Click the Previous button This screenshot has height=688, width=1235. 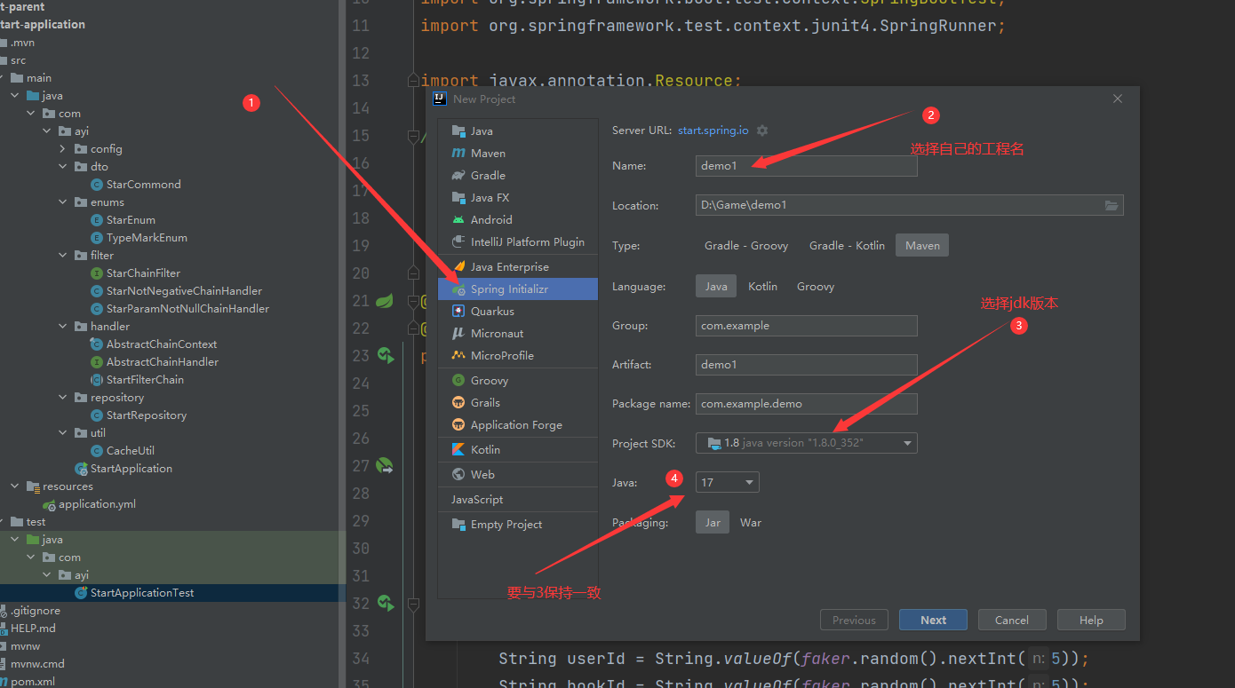coord(854,620)
